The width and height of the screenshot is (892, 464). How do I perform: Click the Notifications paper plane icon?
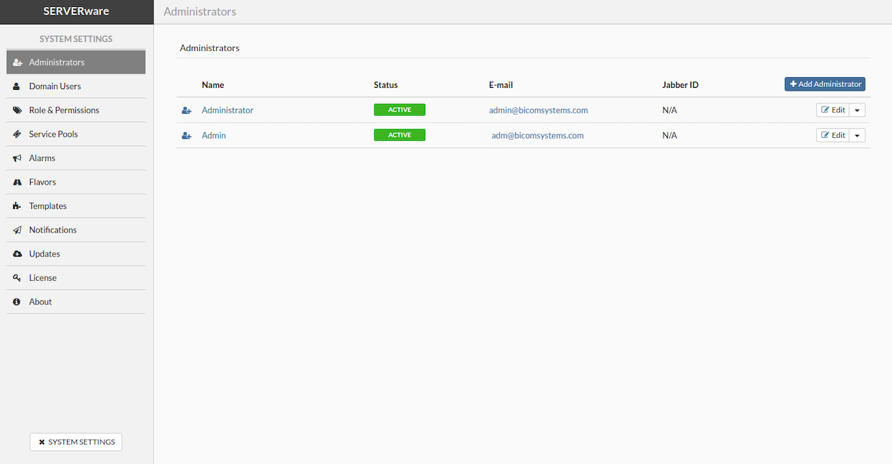[17, 230]
